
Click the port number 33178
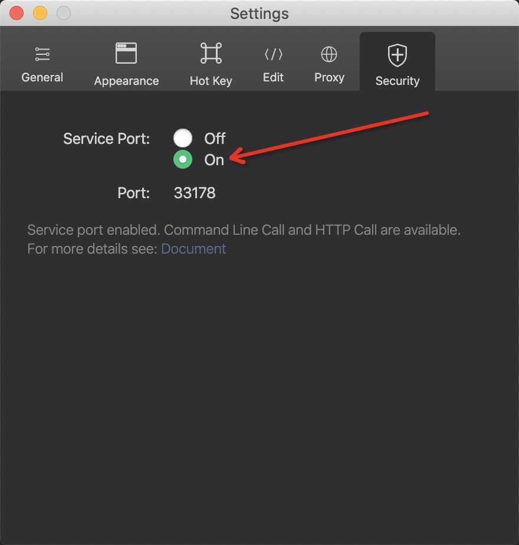tap(195, 193)
